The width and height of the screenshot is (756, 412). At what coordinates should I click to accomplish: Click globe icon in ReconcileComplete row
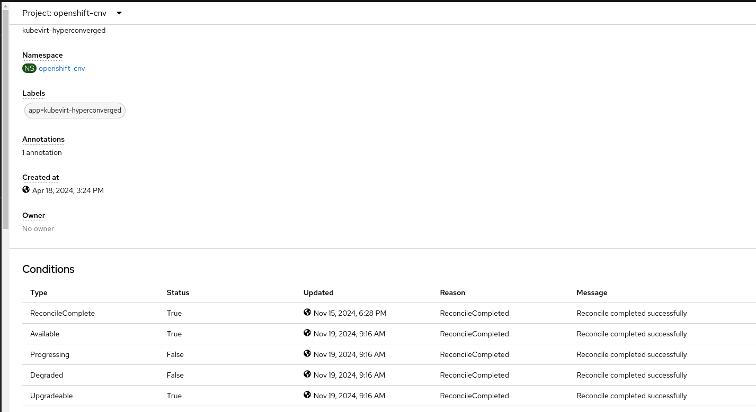coord(307,313)
